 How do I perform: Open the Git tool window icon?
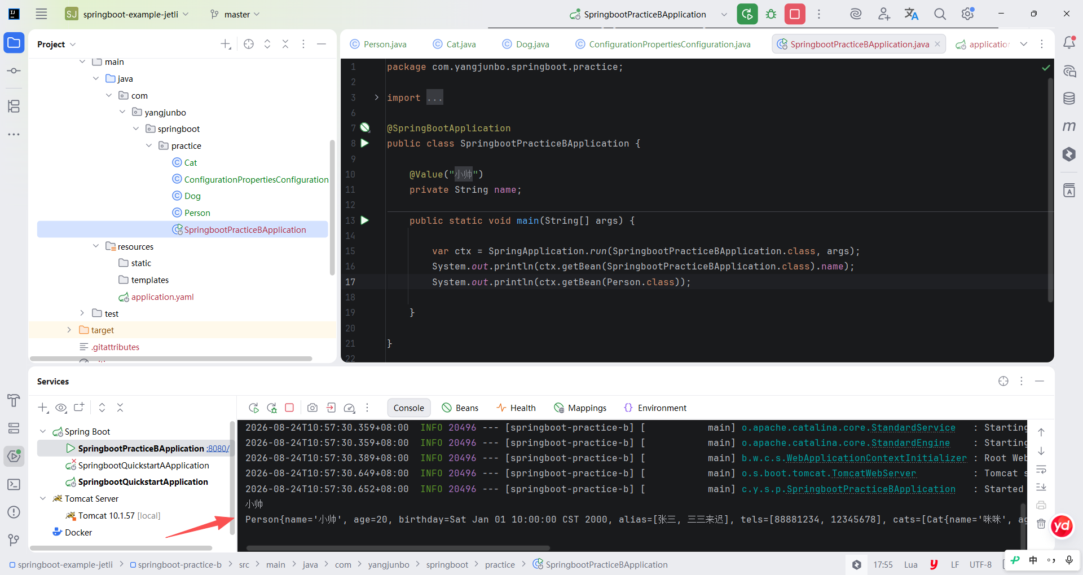click(x=14, y=540)
